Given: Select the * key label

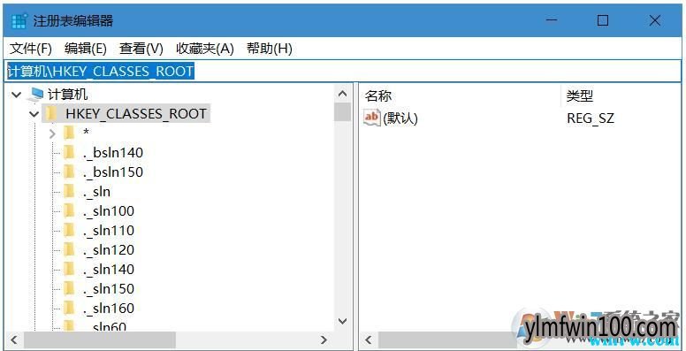Looking at the screenshot, I should coord(86,133).
